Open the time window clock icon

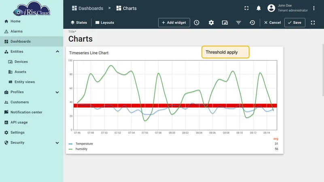[x=196, y=23]
